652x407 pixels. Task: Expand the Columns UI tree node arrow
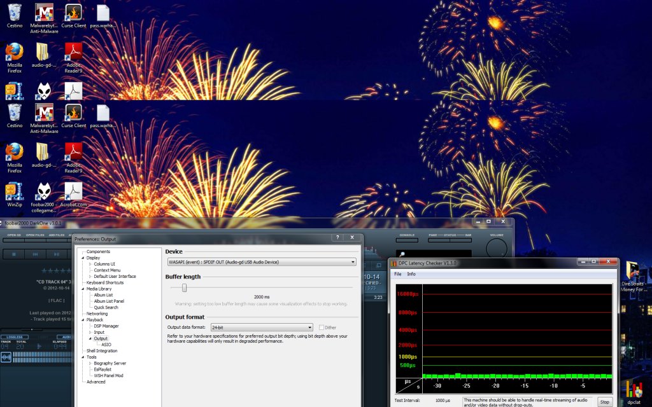point(90,264)
